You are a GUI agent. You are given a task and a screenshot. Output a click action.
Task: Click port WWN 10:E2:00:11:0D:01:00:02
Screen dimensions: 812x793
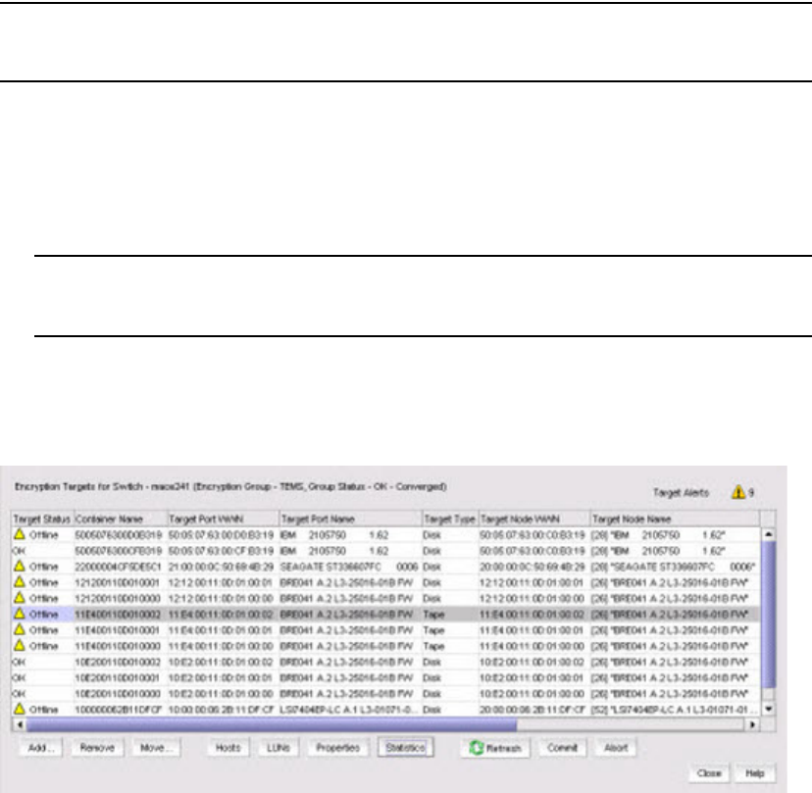[221, 662]
